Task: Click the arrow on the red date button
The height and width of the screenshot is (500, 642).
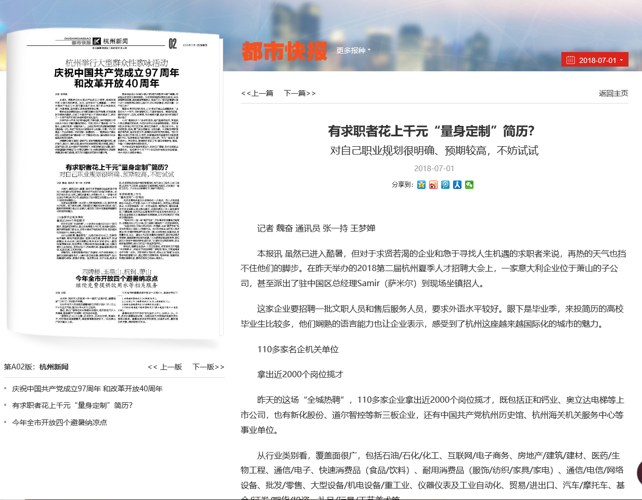Action: pos(621,60)
